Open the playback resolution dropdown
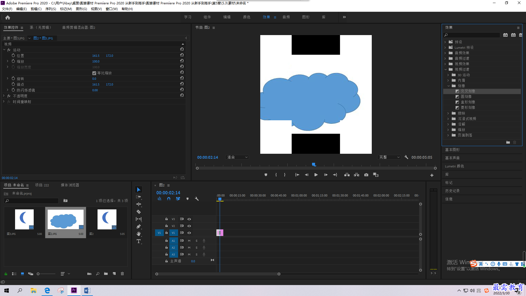 click(389, 157)
